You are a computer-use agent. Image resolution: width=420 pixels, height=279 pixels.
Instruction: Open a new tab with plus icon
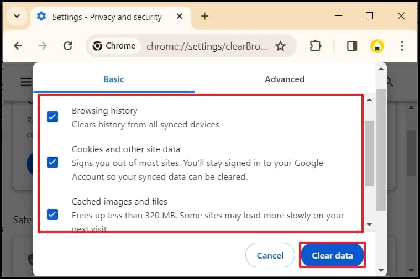[204, 16]
